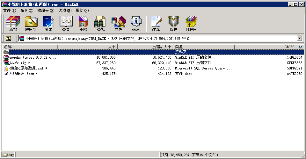306x159 pixels.
Task: Run the Test (测试) archive tool
Action: (48, 24)
